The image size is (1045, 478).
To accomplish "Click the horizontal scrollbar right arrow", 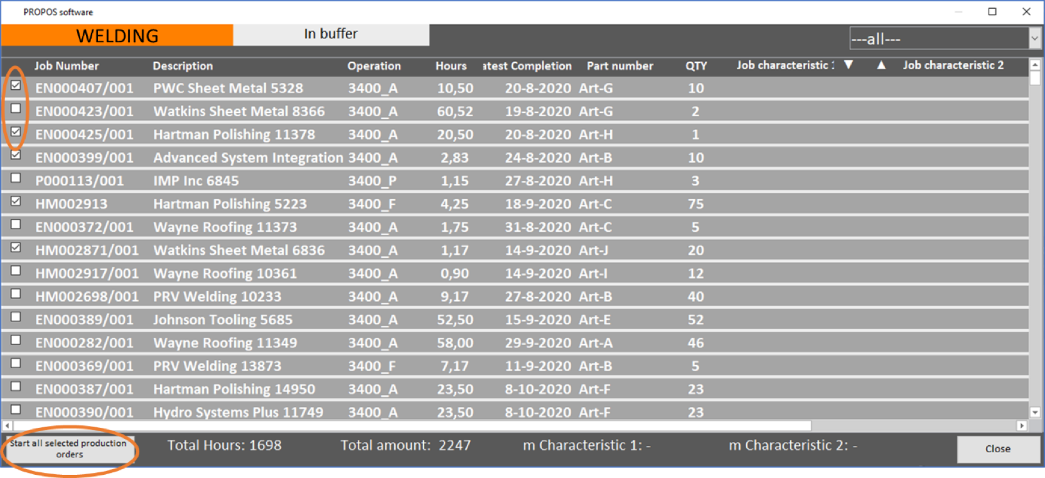I will 1022,426.
